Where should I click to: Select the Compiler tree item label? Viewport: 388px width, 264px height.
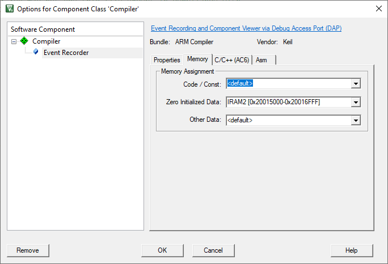pos(47,41)
